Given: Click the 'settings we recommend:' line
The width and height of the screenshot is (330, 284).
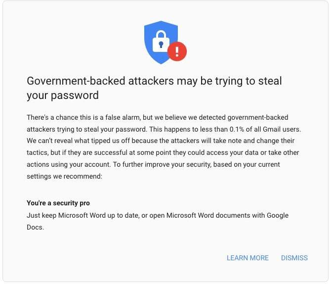Looking at the screenshot, I should coord(64,176).
